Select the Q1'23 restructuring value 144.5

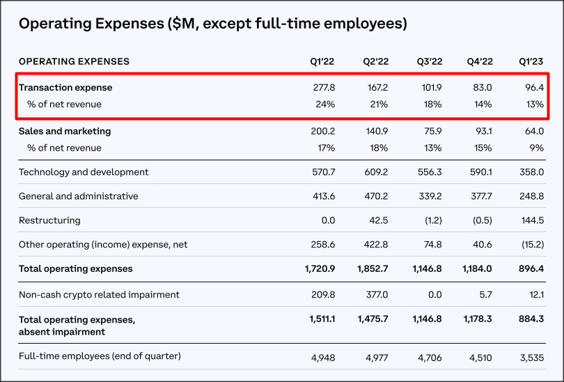(533, 220)
